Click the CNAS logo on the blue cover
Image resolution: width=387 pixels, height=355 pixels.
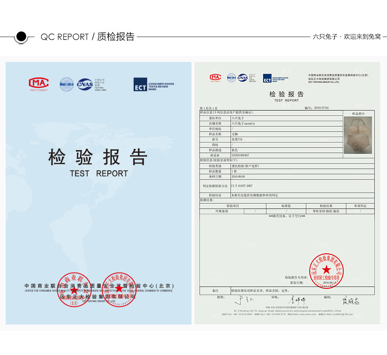tap(85, 85)
